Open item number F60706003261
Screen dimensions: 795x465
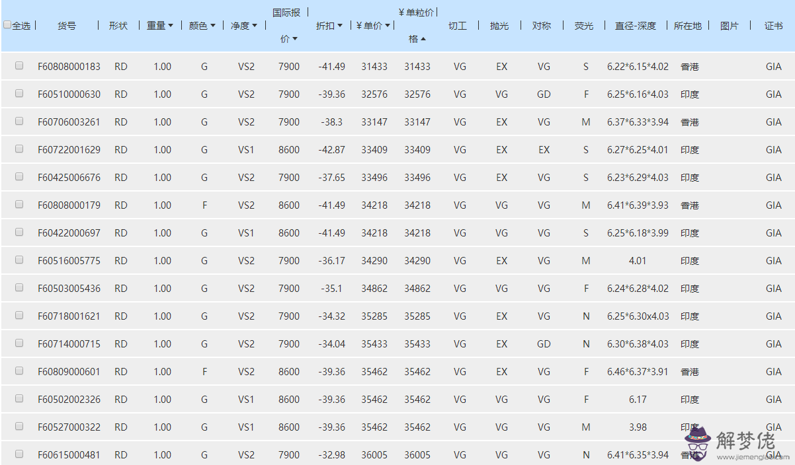[69, 122]
